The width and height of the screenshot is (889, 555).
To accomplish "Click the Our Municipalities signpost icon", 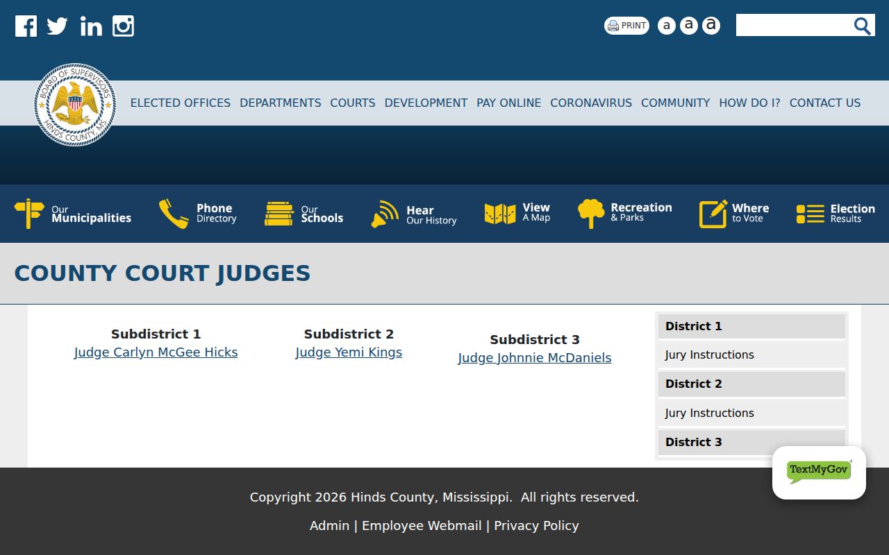I will [29, 214].
